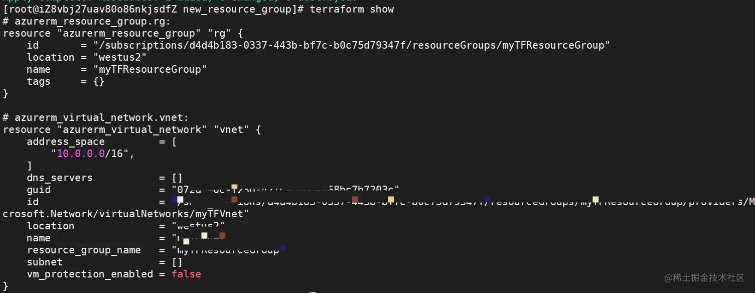The width and height of the screenshot is (755, 293).
Task: Click the vm_protection_enabled key
Action: click(x=90, y=274)
